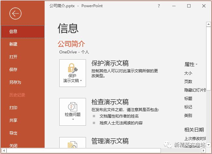The width and height of the screenshot is (212, 154).
Task: Click the 类别 property label
Action: [188, 116]
